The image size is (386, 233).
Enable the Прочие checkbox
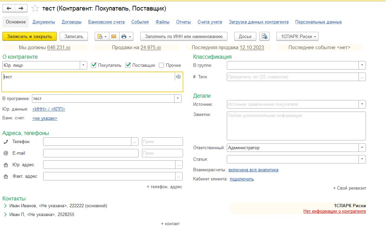pos(162,65)
